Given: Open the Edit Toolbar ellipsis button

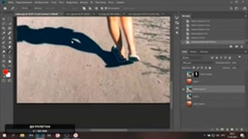Looking at the screenshot, I should [x=10, y=66].
